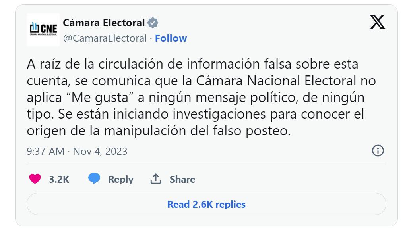This screenshot has height=238, width=409.
Task: Select the Reply text label
Action: pyautogui.click(x=121, y=179)
